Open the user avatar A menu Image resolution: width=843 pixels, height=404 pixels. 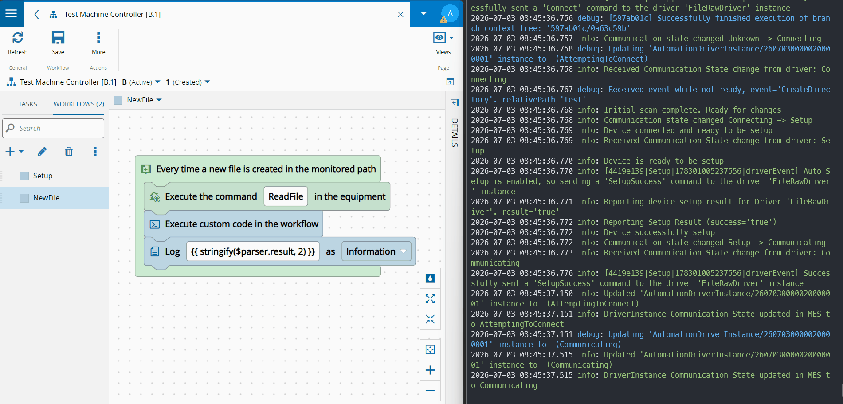(x=450, y=13)
